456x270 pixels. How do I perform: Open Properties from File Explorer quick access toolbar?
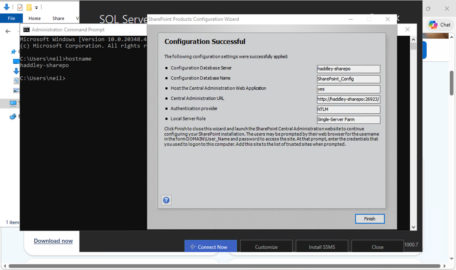pos(20,7)
